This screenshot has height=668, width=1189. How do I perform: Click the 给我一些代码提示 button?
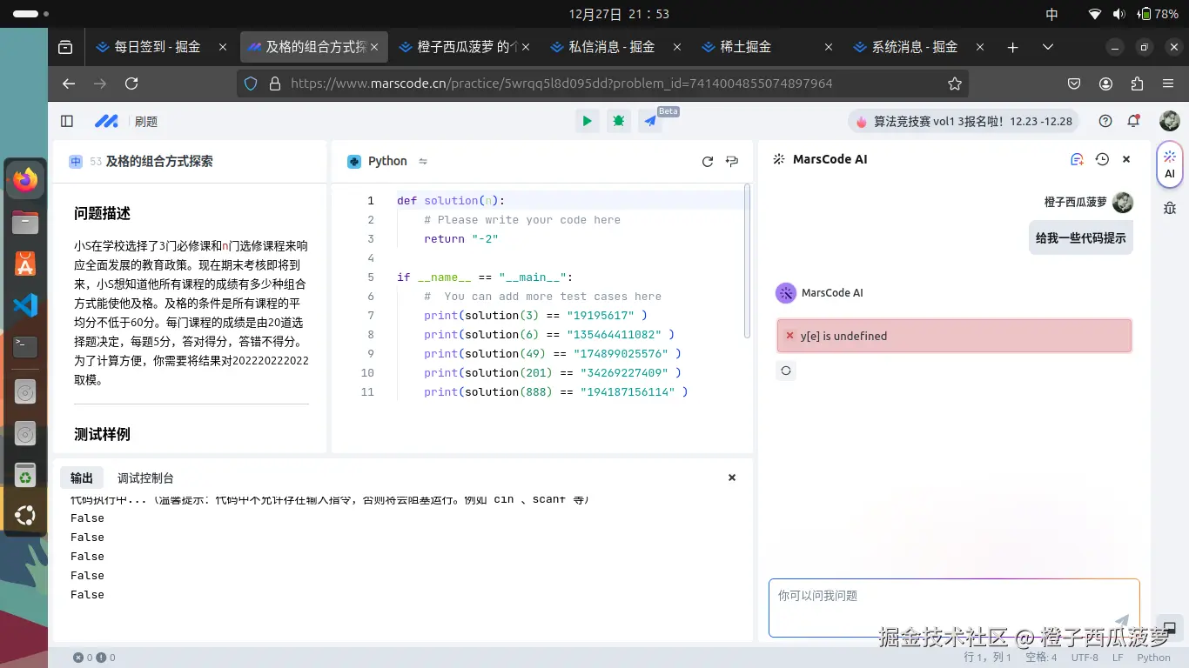pos(1080,237)
